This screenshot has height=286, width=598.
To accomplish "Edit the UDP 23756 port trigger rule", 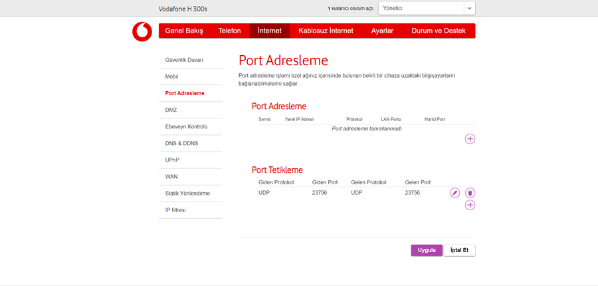I will [454, 193].
